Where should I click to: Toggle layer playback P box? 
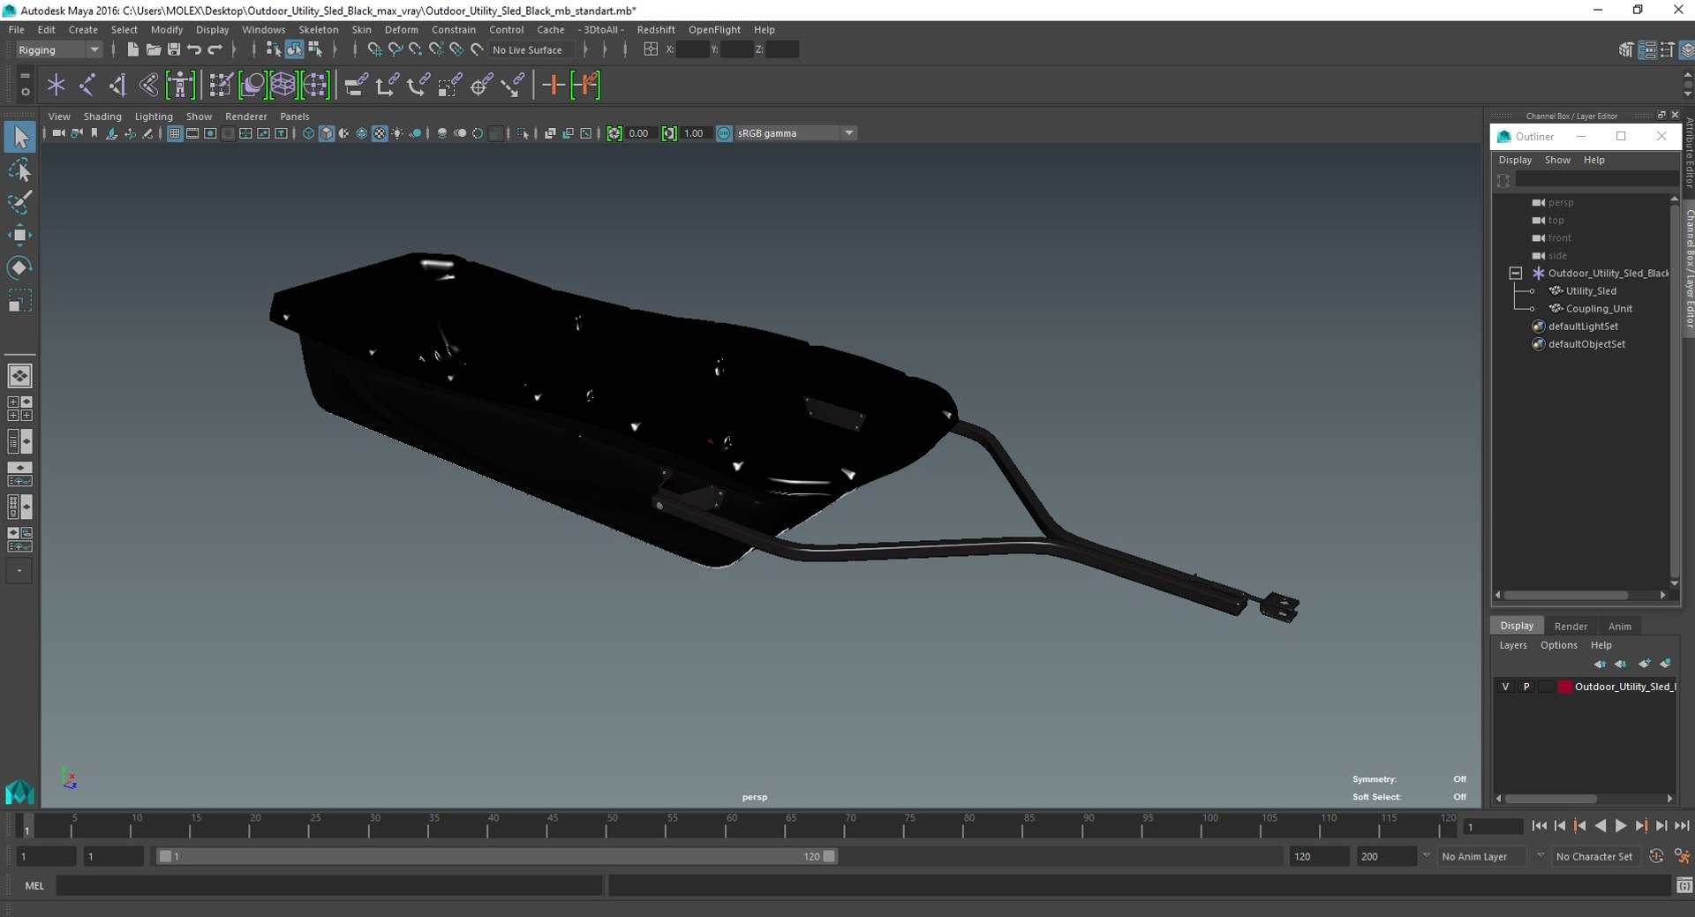[x=1525, y=687]
